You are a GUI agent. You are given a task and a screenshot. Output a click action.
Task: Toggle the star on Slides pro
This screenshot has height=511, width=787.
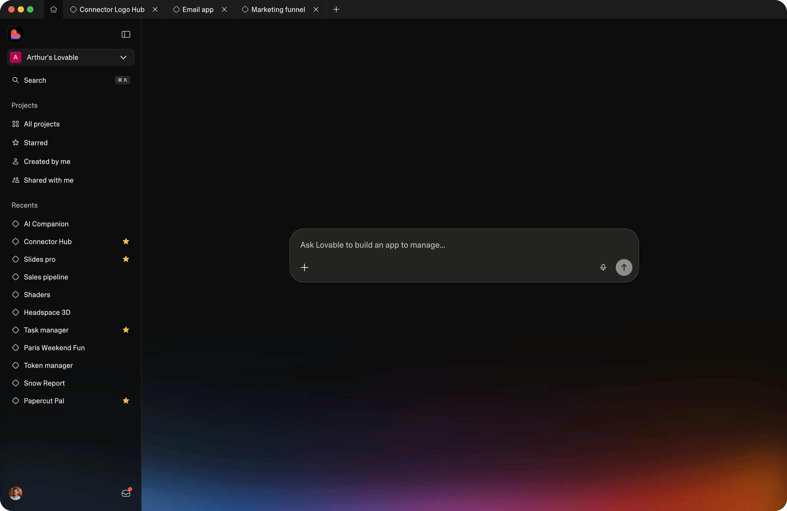click(126, 259)
